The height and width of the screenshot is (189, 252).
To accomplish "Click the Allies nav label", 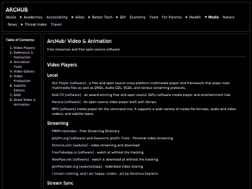I will point(80,17).
